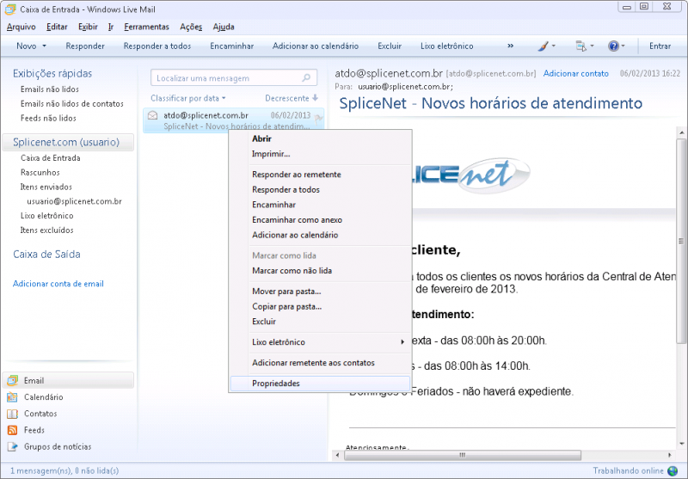688x479 pixels.
Task: Select Responder ao remetente in context menu
Action: pyautogui.click(x=319, y=175)
